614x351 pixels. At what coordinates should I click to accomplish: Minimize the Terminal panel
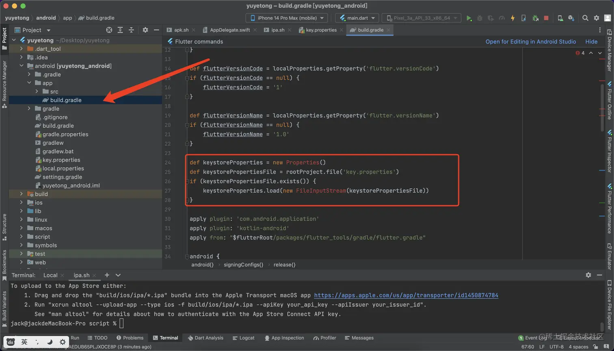pyautogui.click(x=599, y=275)
